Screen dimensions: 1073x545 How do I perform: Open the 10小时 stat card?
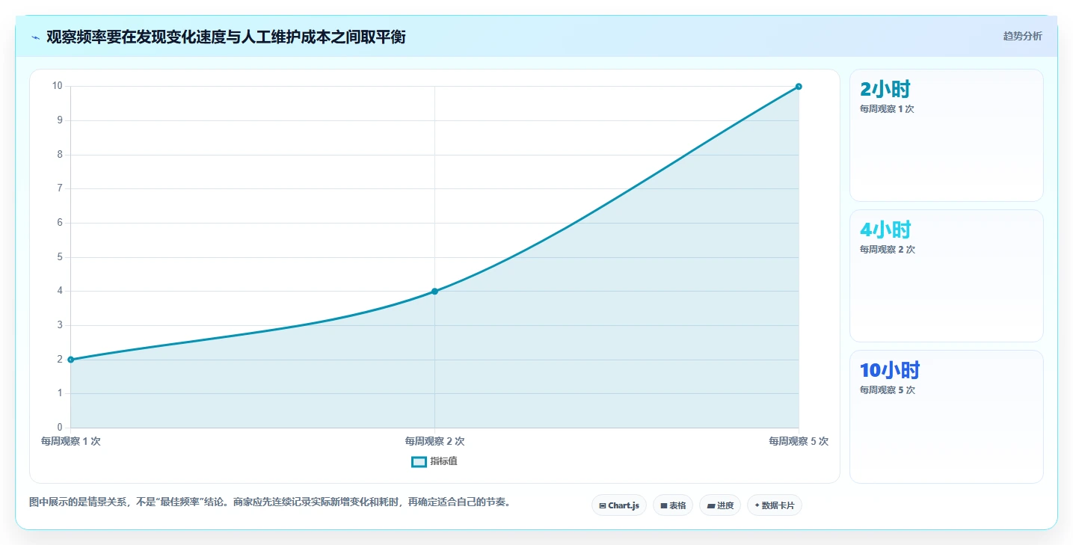click(x=946, y=416)
